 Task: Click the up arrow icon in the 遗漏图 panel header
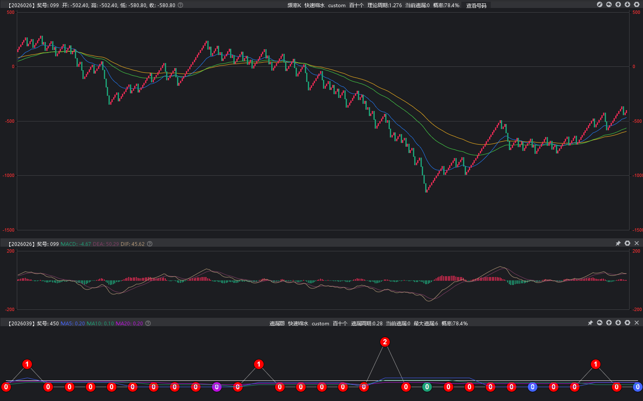tap(609, 323)
